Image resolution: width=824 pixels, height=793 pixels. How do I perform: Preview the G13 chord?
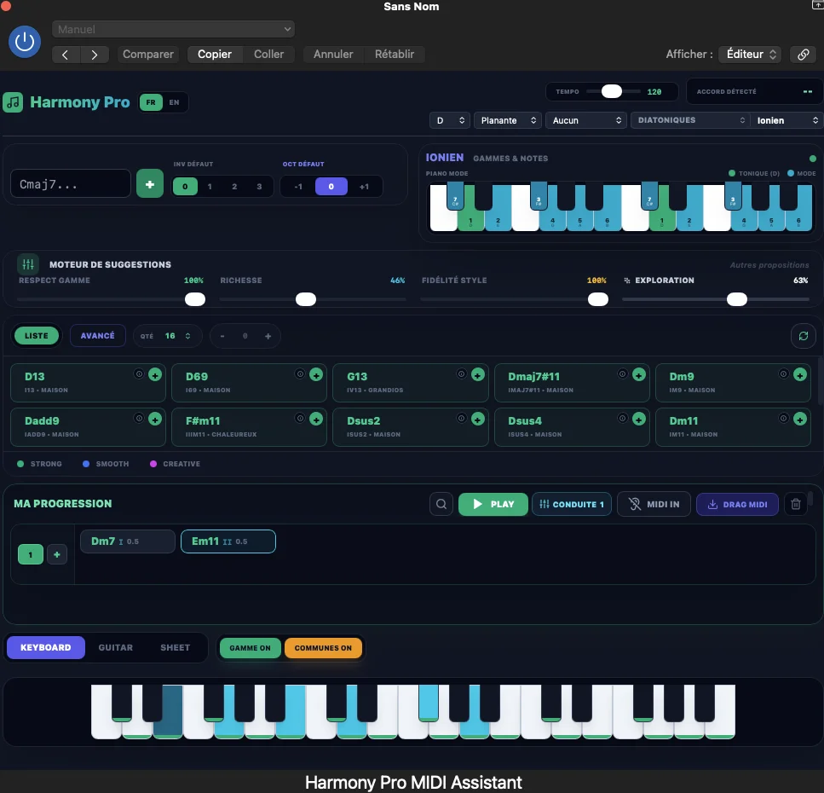coord(461,373)
